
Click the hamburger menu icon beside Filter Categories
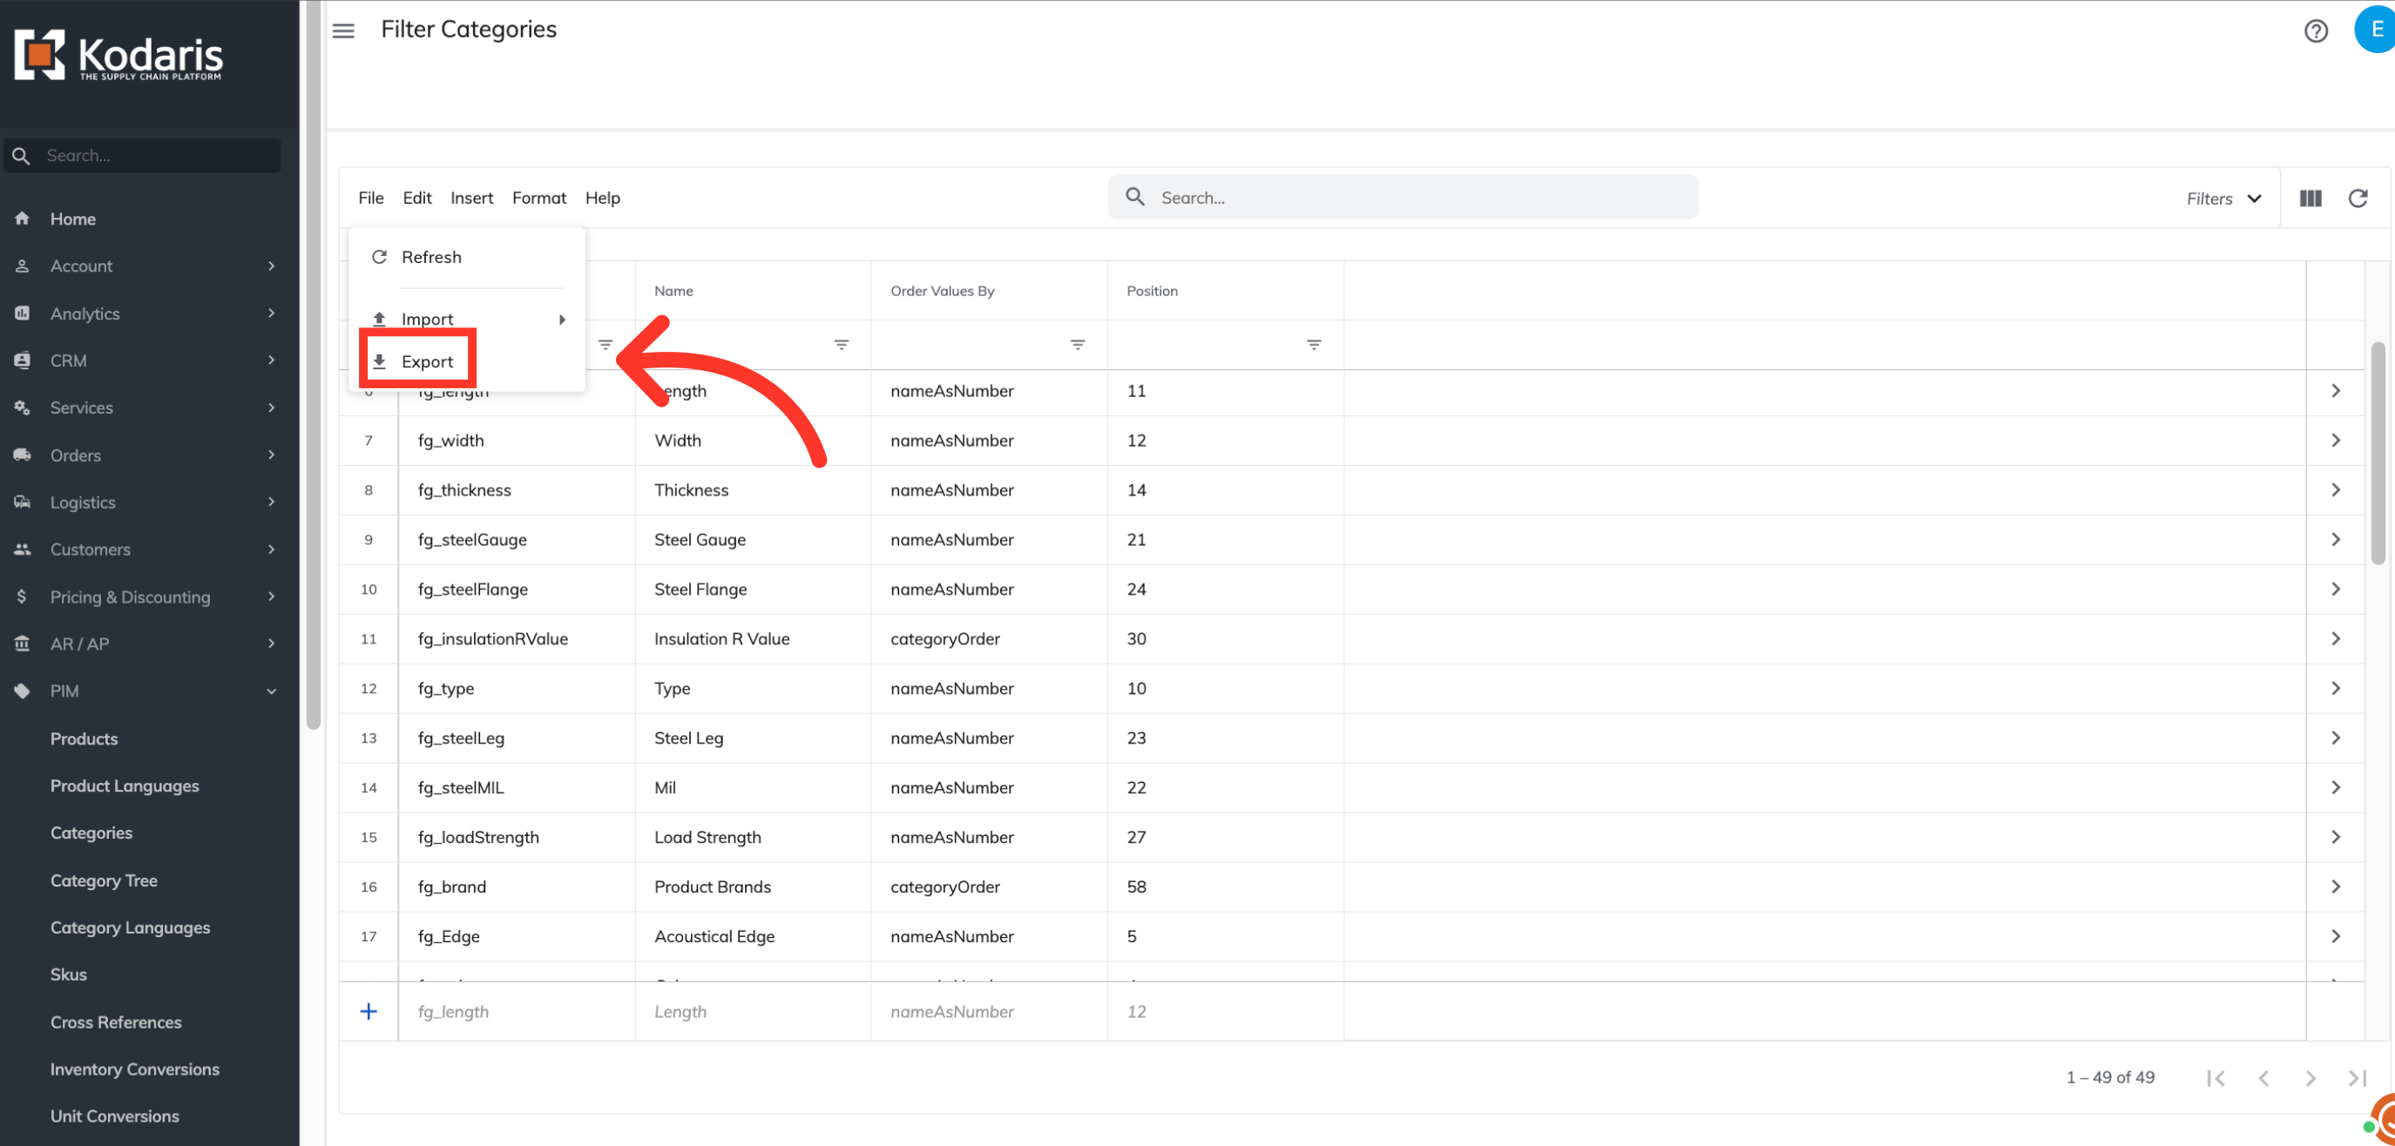pos(343,30)
